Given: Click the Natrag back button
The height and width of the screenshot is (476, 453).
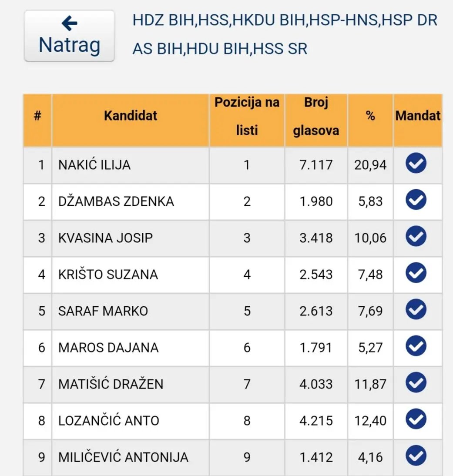Looking at the screenshot, I should (69, 36).
